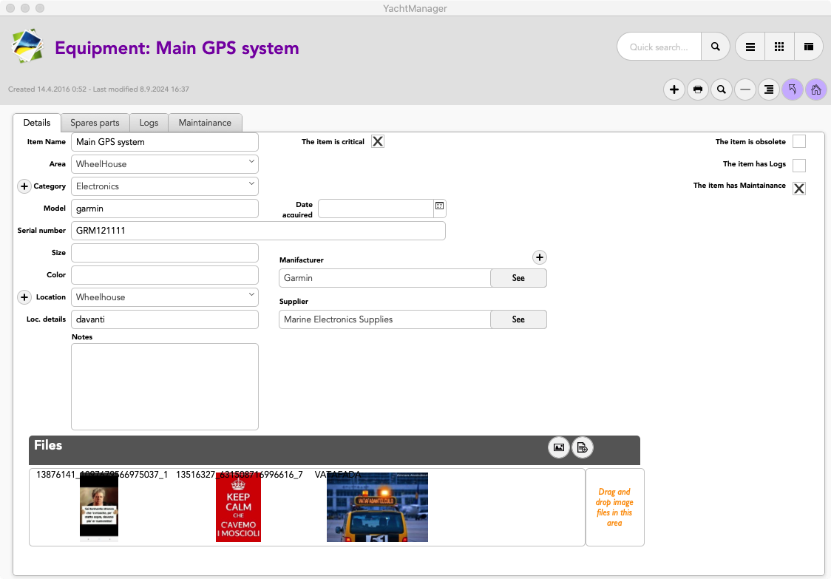Click See button next to Marine Electronics Supplies
The height and width of the screenshot is (579, 831).
coord(518,319)
